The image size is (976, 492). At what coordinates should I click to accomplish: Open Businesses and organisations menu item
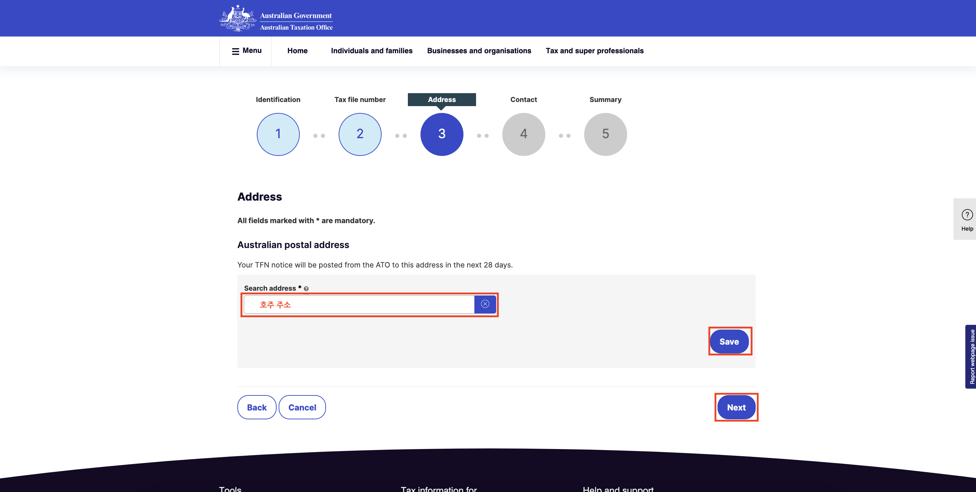[479, 51]
